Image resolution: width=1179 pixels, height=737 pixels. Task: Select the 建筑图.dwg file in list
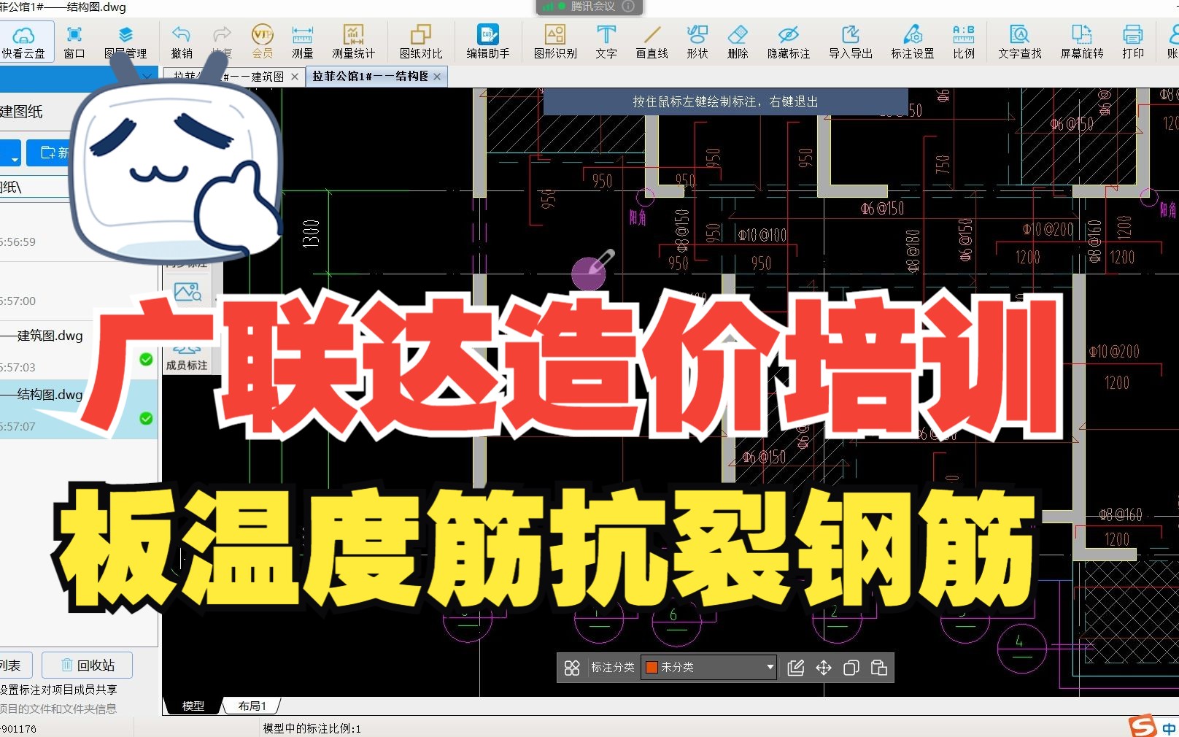coord(79,350)
